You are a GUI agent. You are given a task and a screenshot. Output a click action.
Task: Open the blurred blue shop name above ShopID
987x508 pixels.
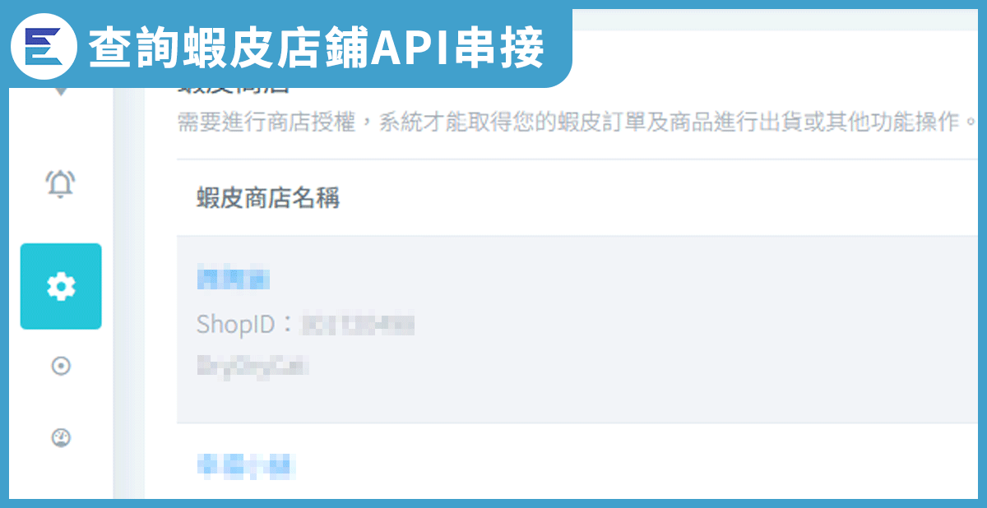pyautogui.click(x=233, y=279)
